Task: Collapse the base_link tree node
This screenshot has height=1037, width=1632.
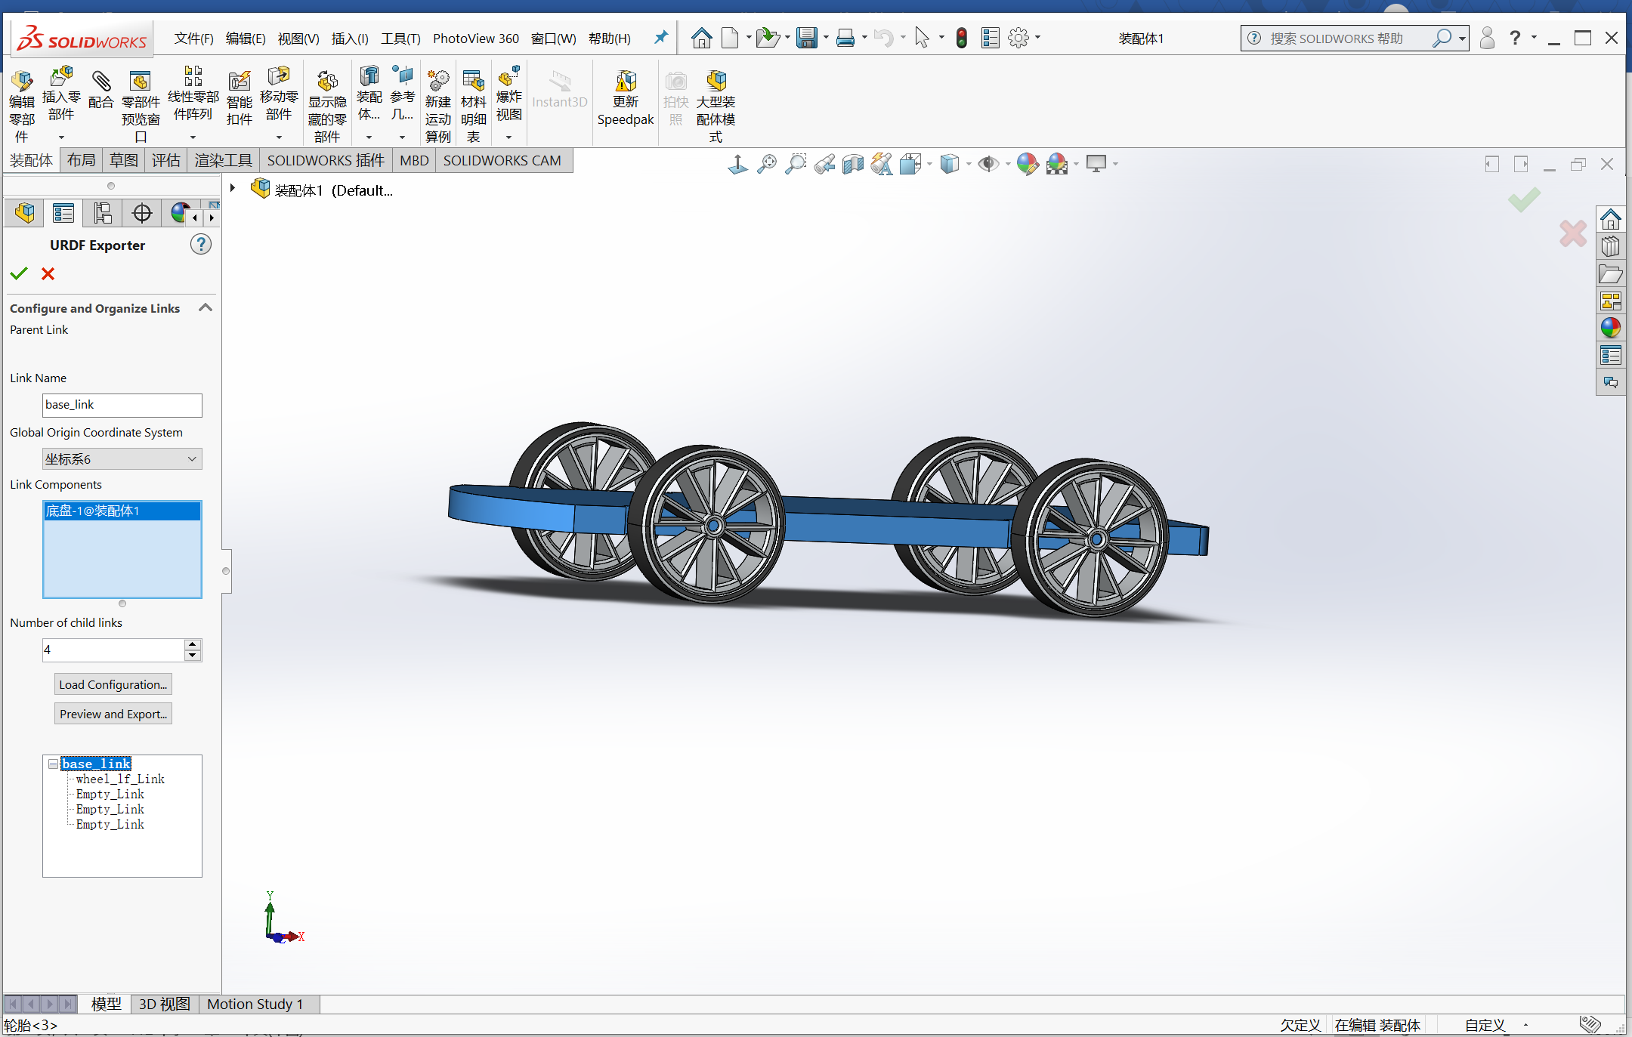Action: pyautogui.click(x=53, y=764)
